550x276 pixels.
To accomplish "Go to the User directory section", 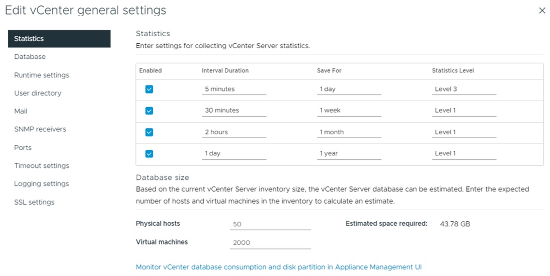I will coord(38,93).
